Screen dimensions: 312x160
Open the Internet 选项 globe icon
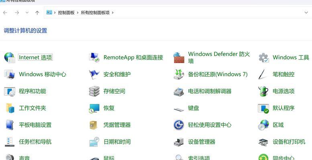coord(9,58)
